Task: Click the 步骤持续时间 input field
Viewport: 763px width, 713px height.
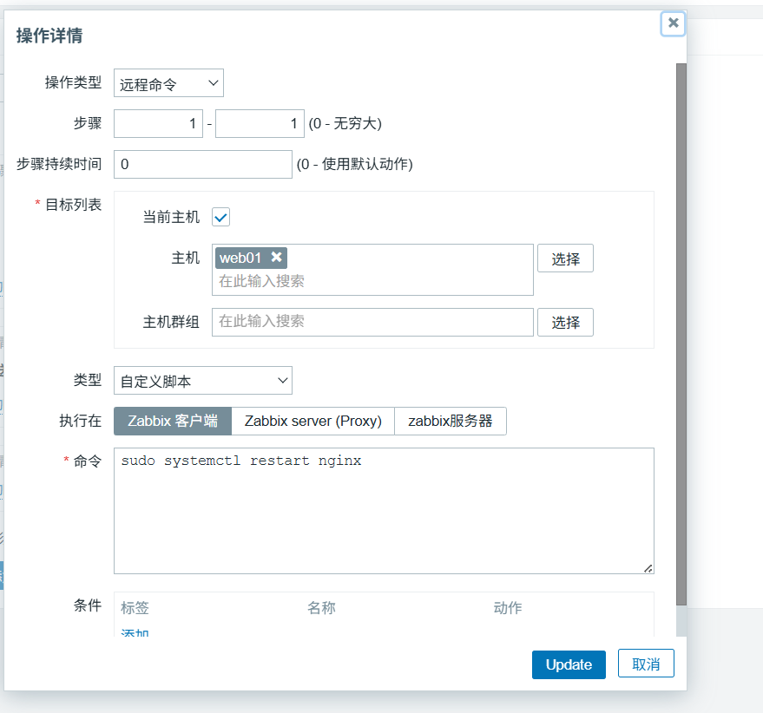Action: point(202,164)
